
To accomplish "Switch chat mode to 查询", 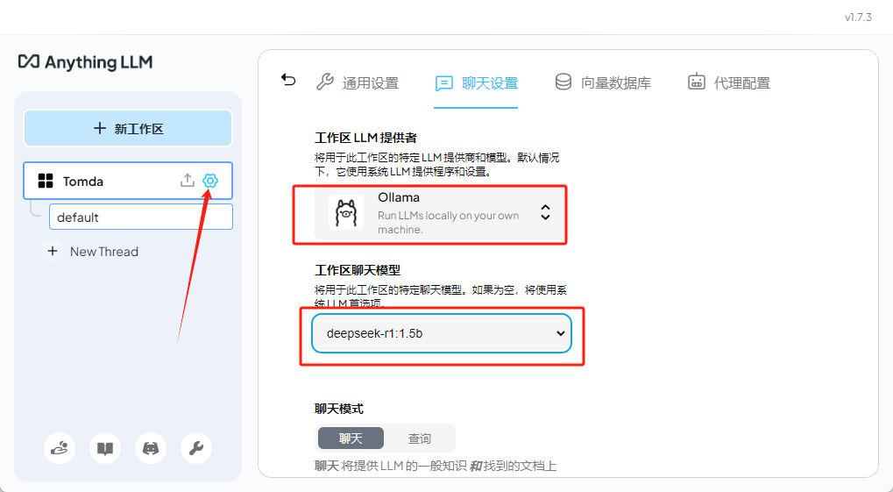I will [420, 439].
